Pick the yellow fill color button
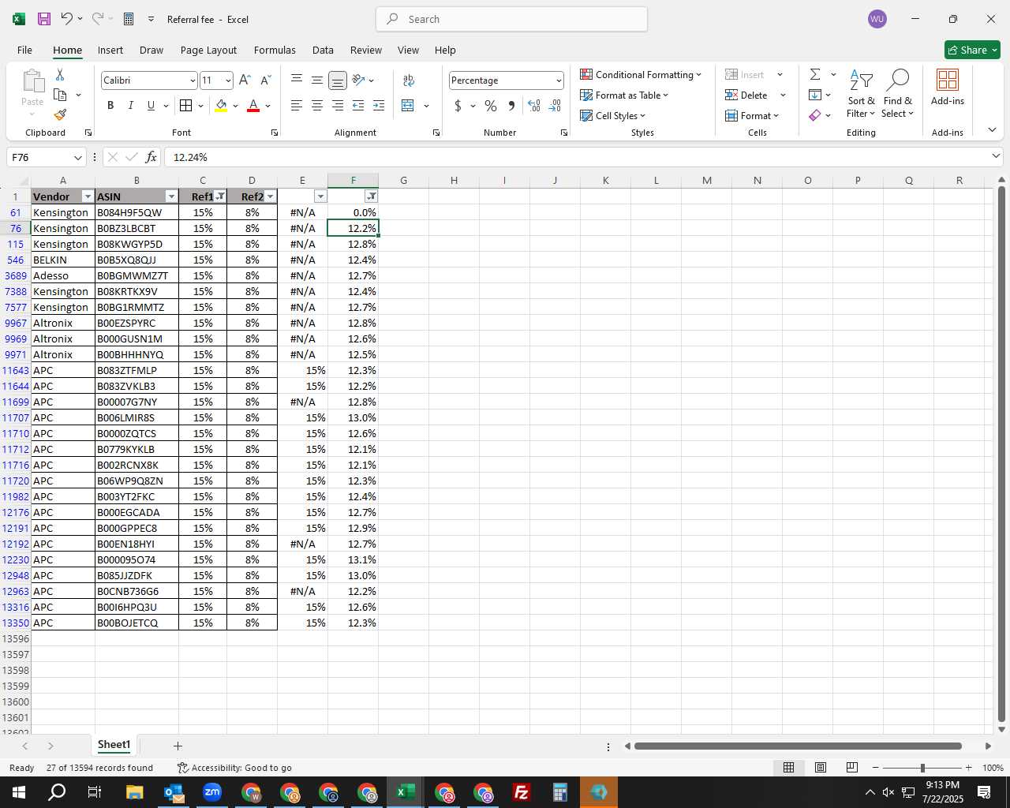 pyautogui.click(x=221, y=106)
